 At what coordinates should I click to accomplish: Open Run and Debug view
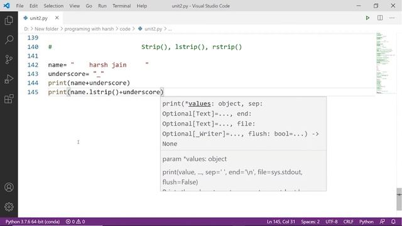click(x=9, y=79)
